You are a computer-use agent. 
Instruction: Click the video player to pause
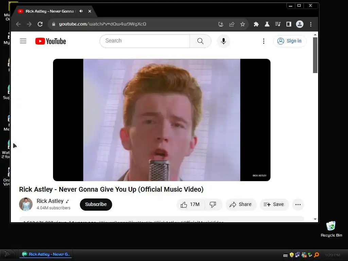(x=161, y=120)
